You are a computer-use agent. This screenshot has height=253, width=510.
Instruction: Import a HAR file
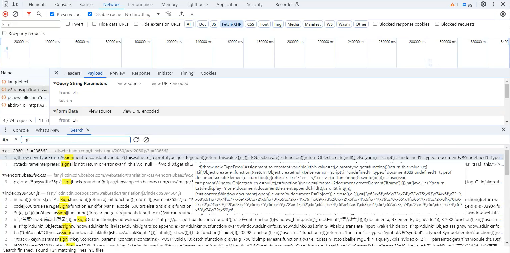coord(182,14)
